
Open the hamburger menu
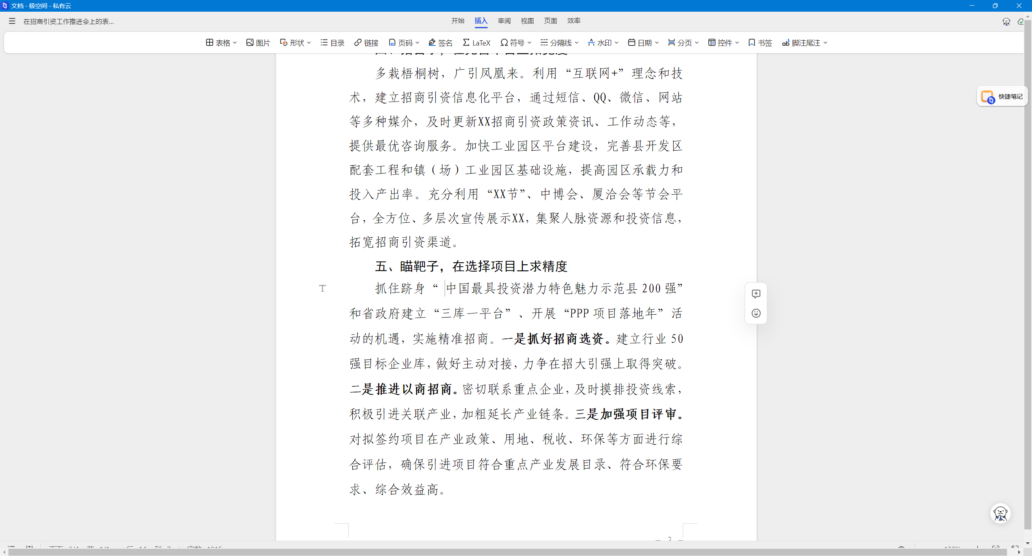click(x=12, y=21)
